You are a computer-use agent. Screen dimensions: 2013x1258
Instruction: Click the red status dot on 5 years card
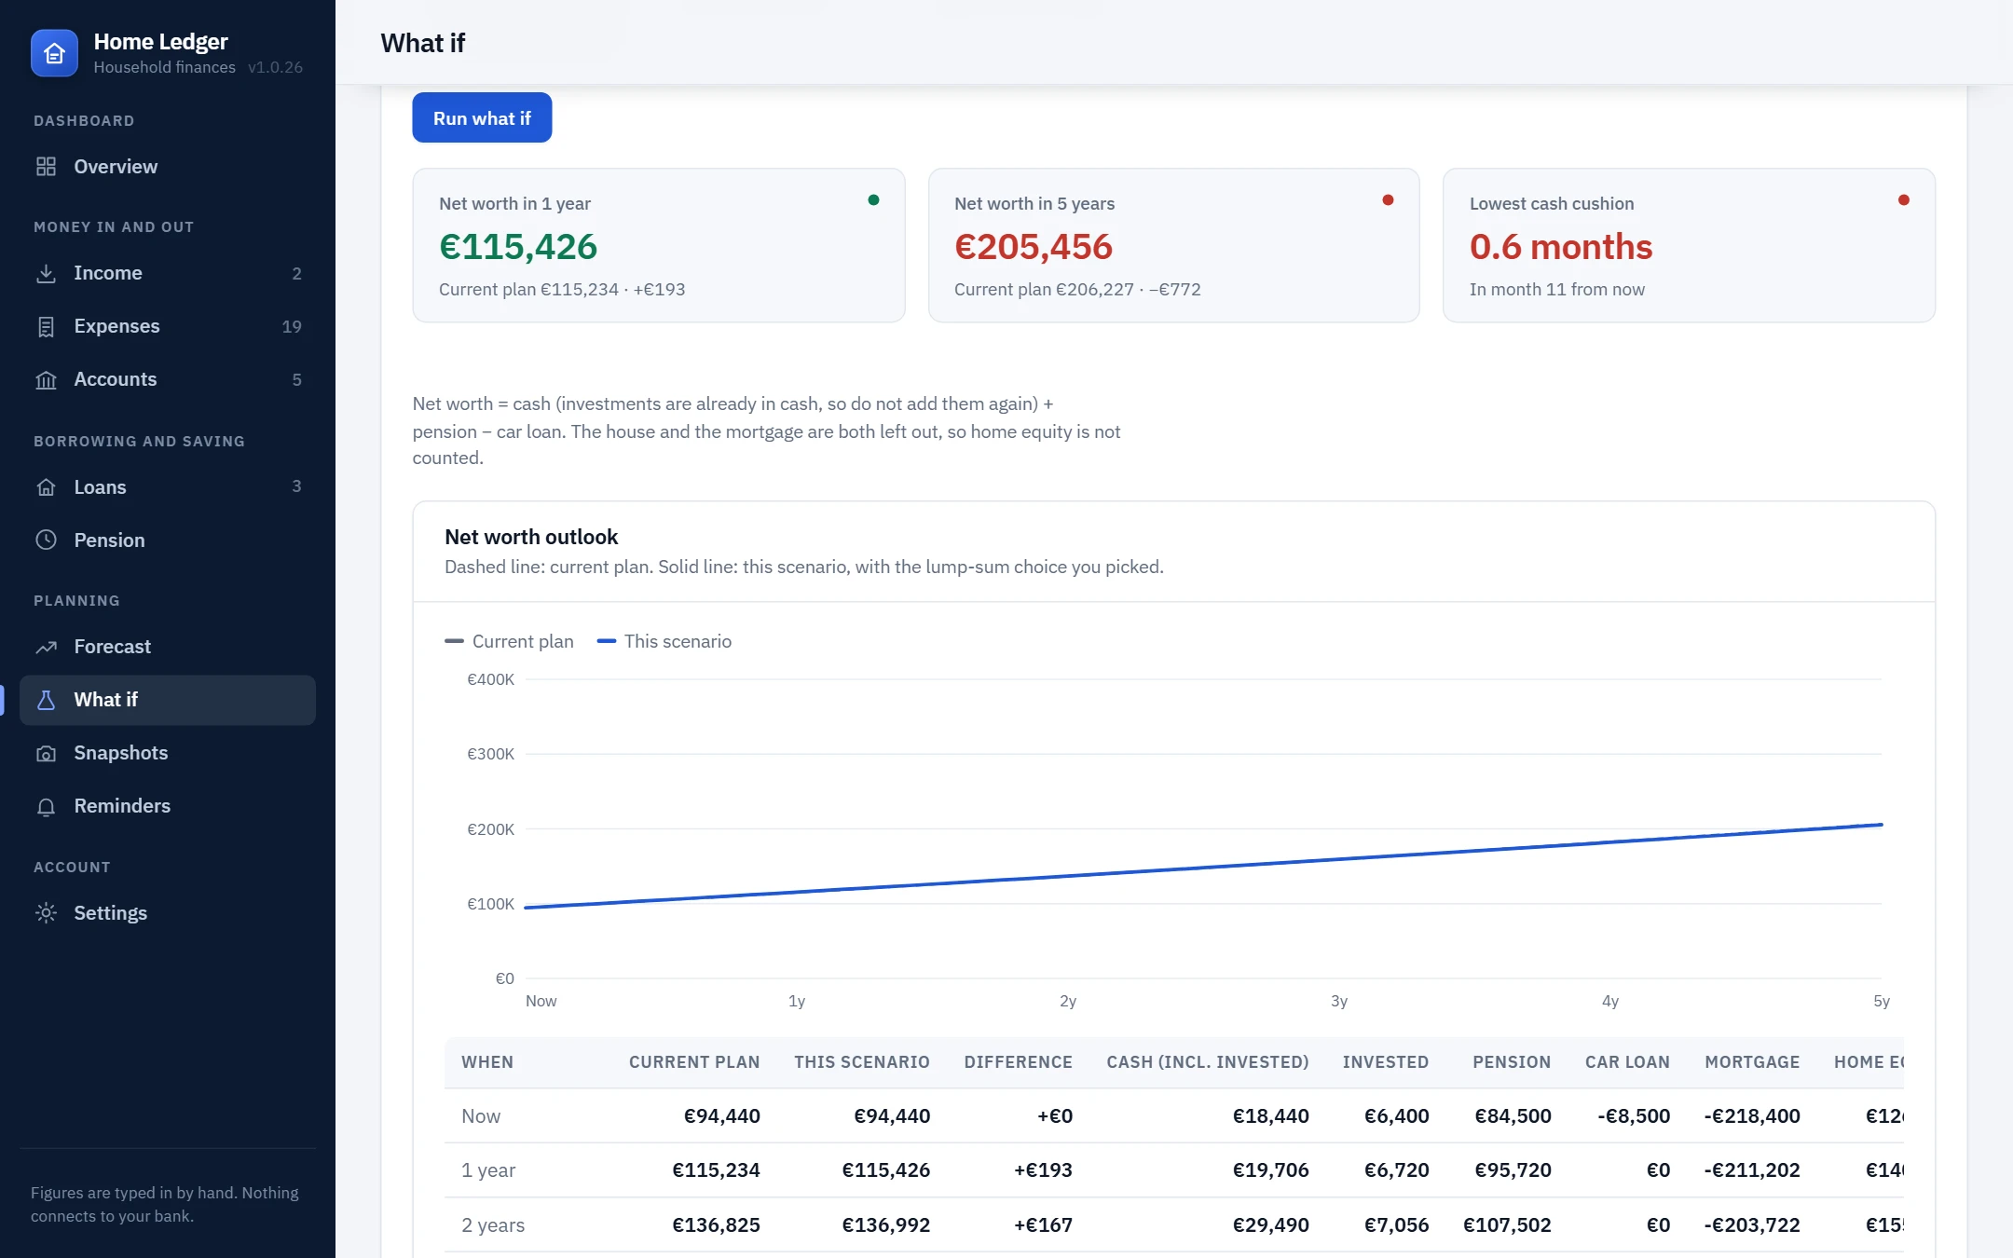pyautogui.click(x=1388, y=199)
